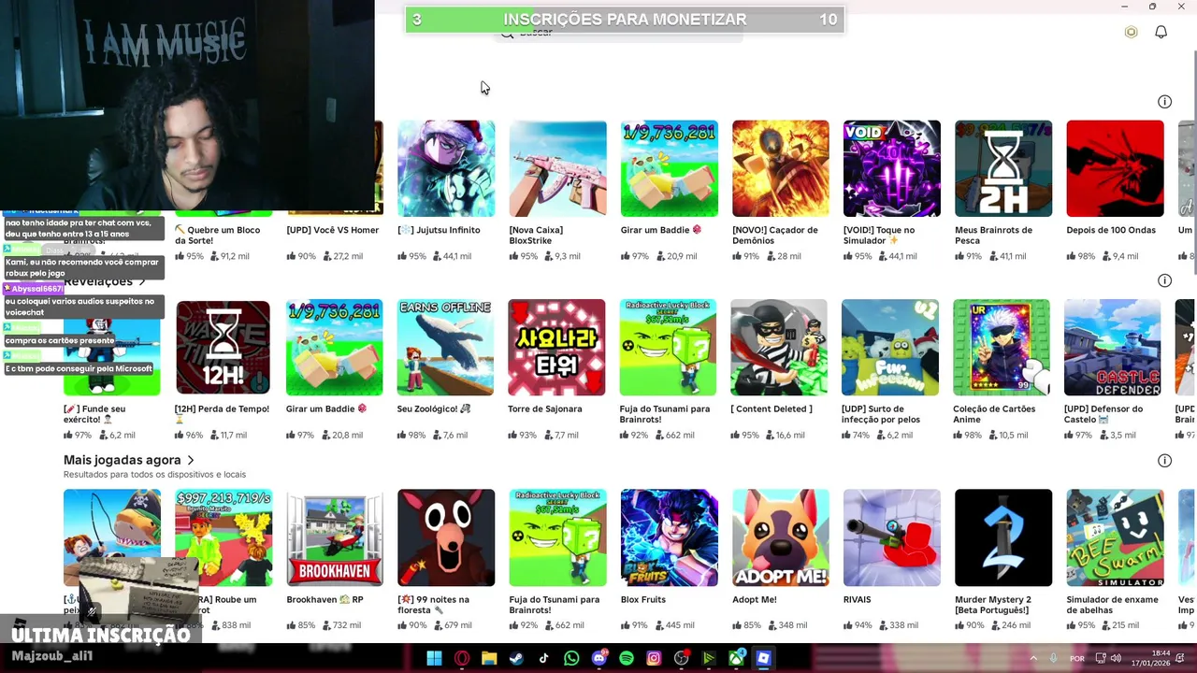Click the Adopt Me! title text
The image size is (1197, 673).
pyautogui.click(x=755, y=600)
